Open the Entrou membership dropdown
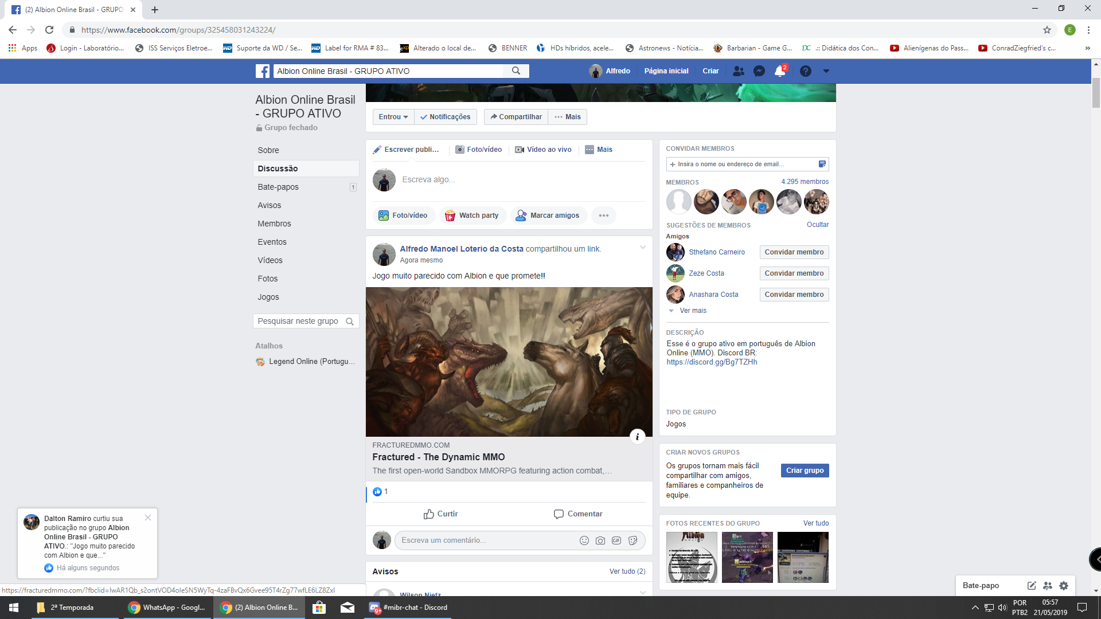The height and width of the screenshot is (619, 1101). (393, 117)
